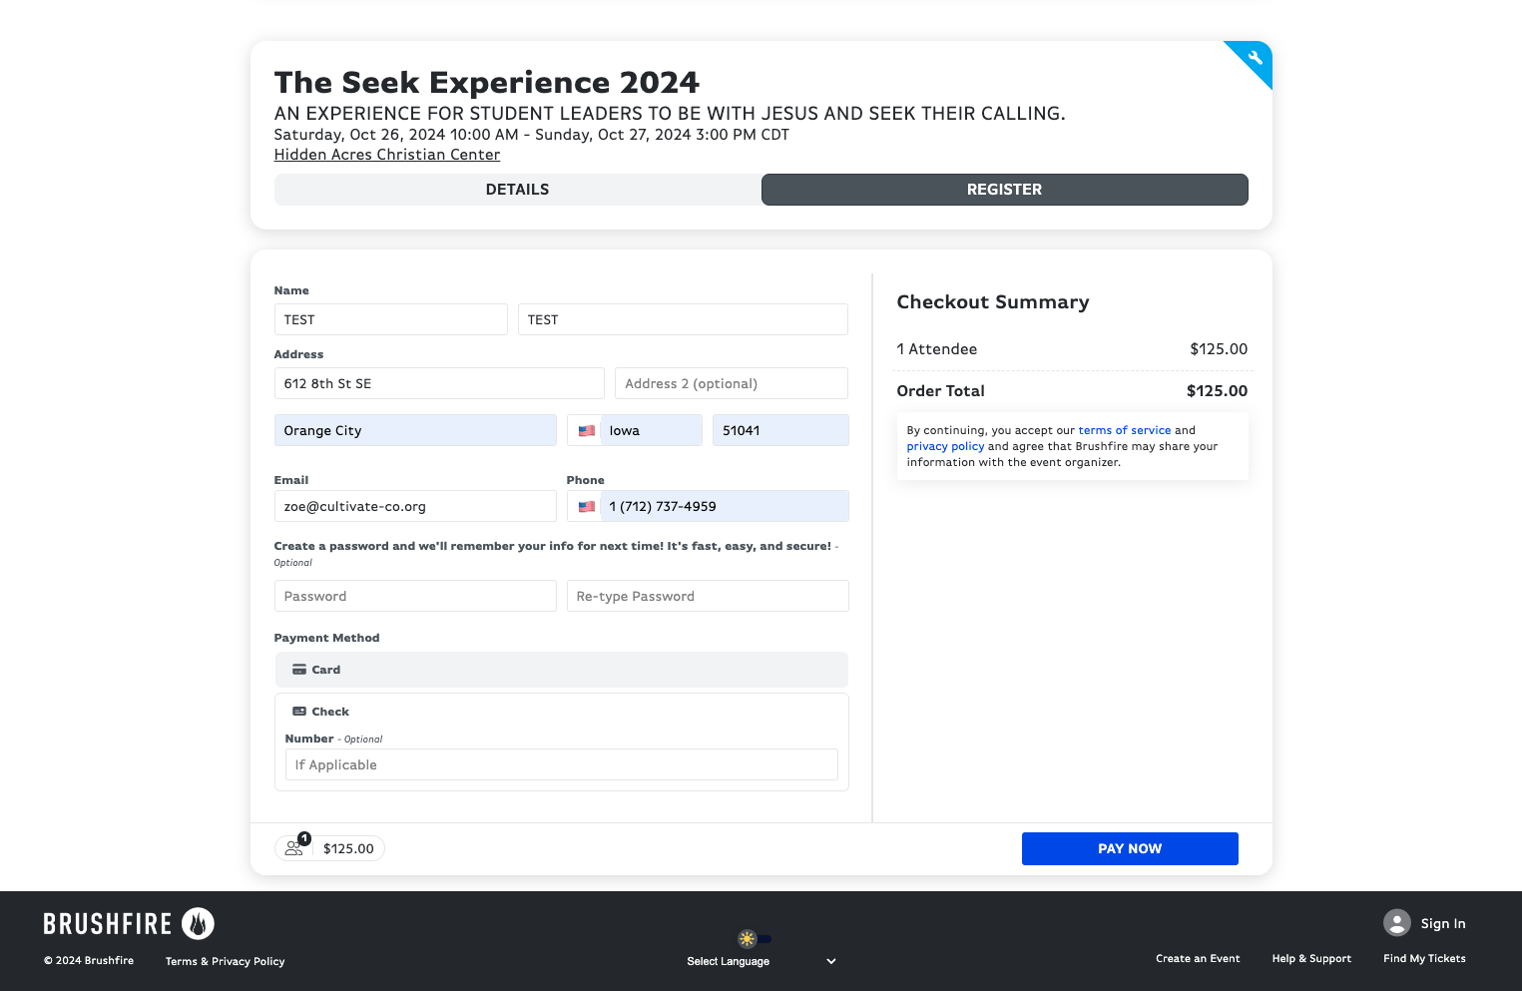This screenshot has height=991, width=1522.
Task: Select the Check payment method
Action: pyautogui.click(x=562, y=712)
